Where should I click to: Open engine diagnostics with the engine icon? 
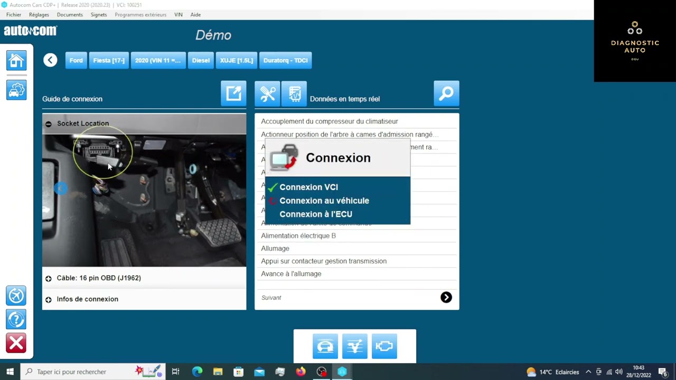[x=384, y=346]
